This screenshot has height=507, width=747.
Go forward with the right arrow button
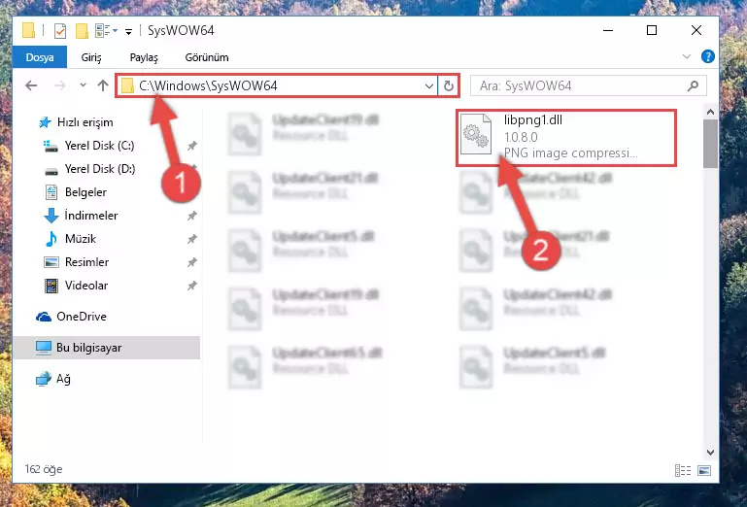pyautogui.click(x=60, y=85)
